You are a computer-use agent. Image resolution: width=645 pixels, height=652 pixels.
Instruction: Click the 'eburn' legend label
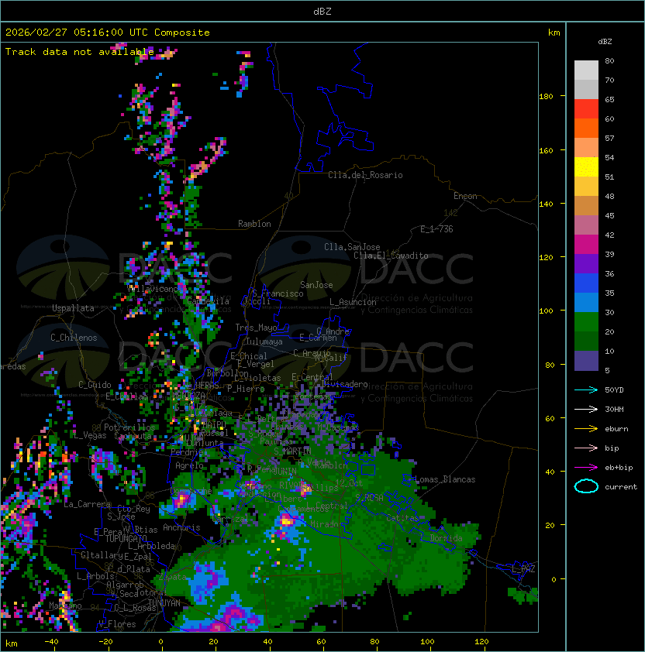point(616,429)
